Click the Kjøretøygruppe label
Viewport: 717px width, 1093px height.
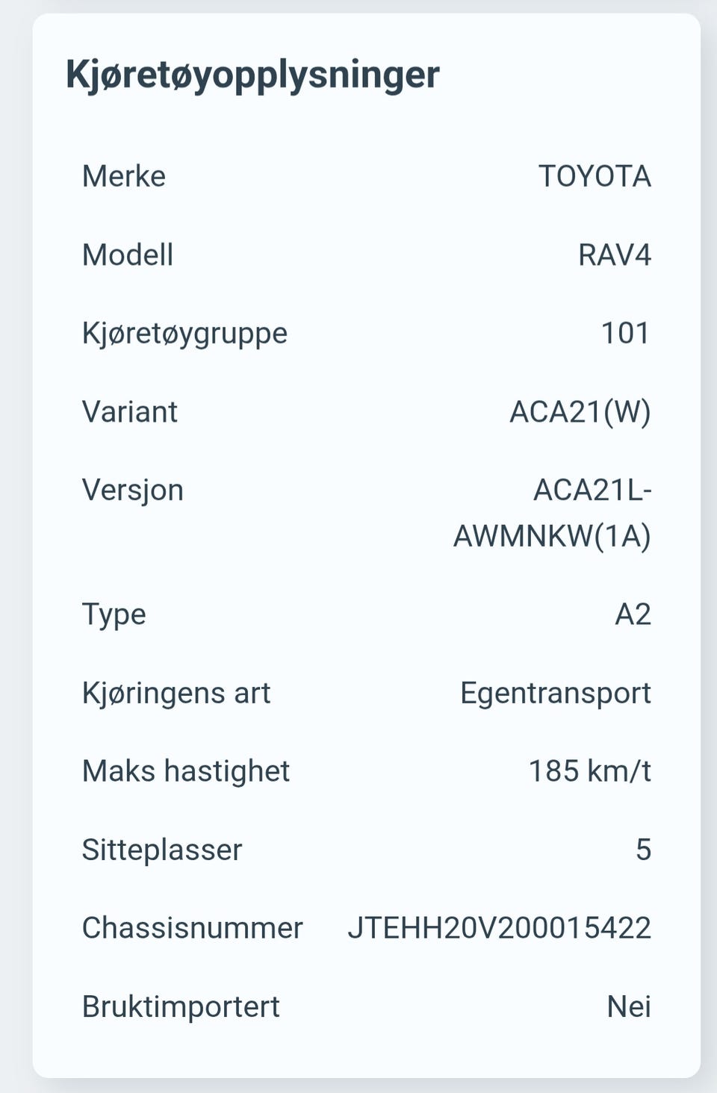coord(184,333)
